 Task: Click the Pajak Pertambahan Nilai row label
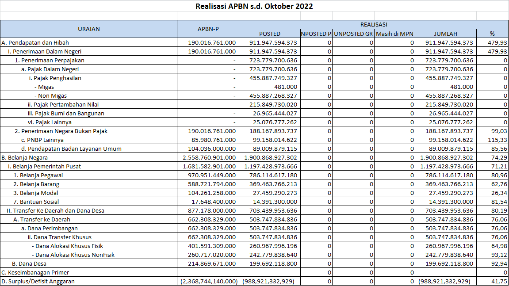[x=63, y=105]
